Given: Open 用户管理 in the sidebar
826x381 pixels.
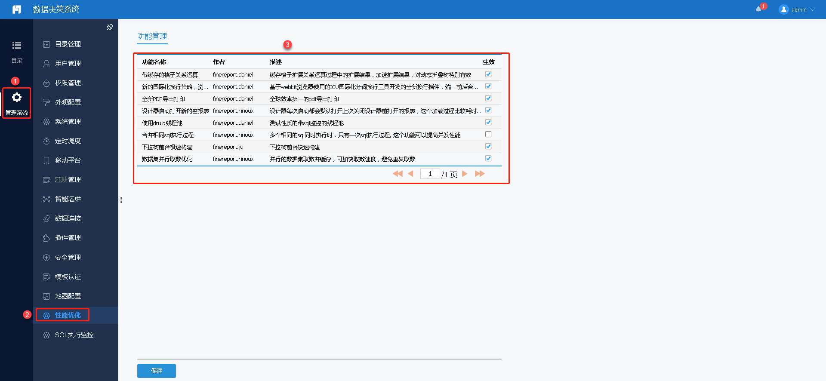Looking at the screenshot, I should pos(68,64).
